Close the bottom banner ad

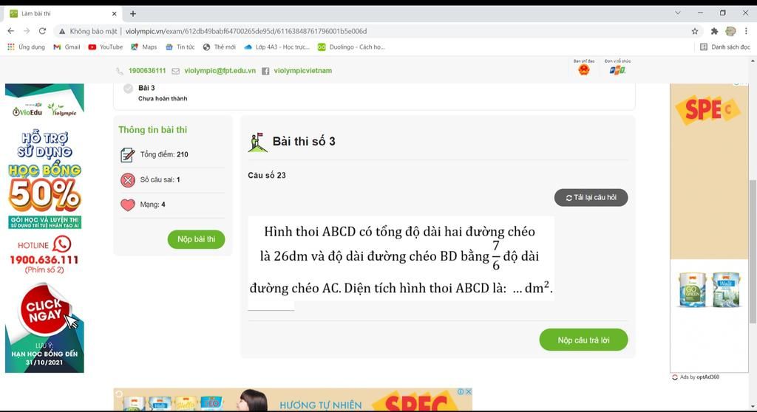pyautogui.click(x=468, y=392)
